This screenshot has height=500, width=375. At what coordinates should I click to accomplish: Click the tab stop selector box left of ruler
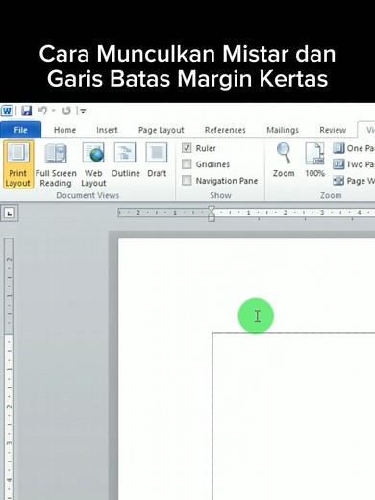[x=10, y=213]
